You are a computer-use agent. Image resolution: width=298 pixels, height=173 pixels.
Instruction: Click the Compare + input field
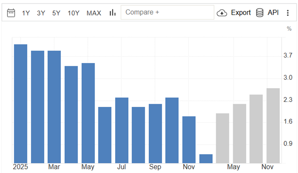pyautogui.click(x=167, y=12)
